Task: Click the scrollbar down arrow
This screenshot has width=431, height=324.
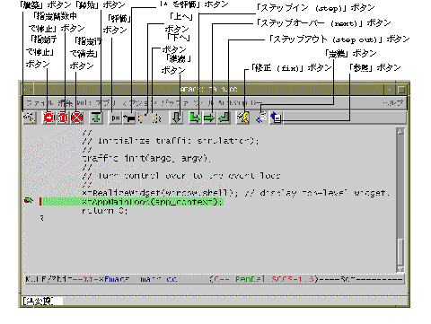Action: pyautogui.click(x=400, y=269)
